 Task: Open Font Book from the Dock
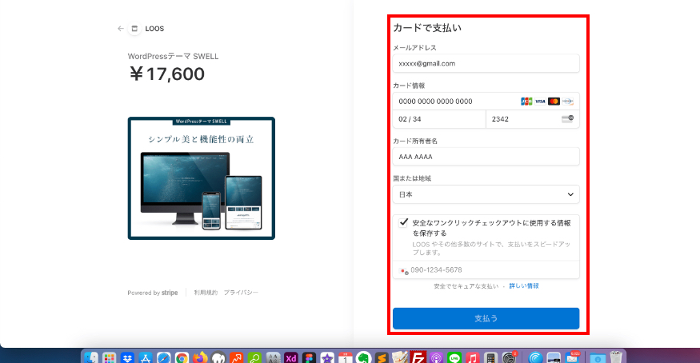tap(273, 357)
